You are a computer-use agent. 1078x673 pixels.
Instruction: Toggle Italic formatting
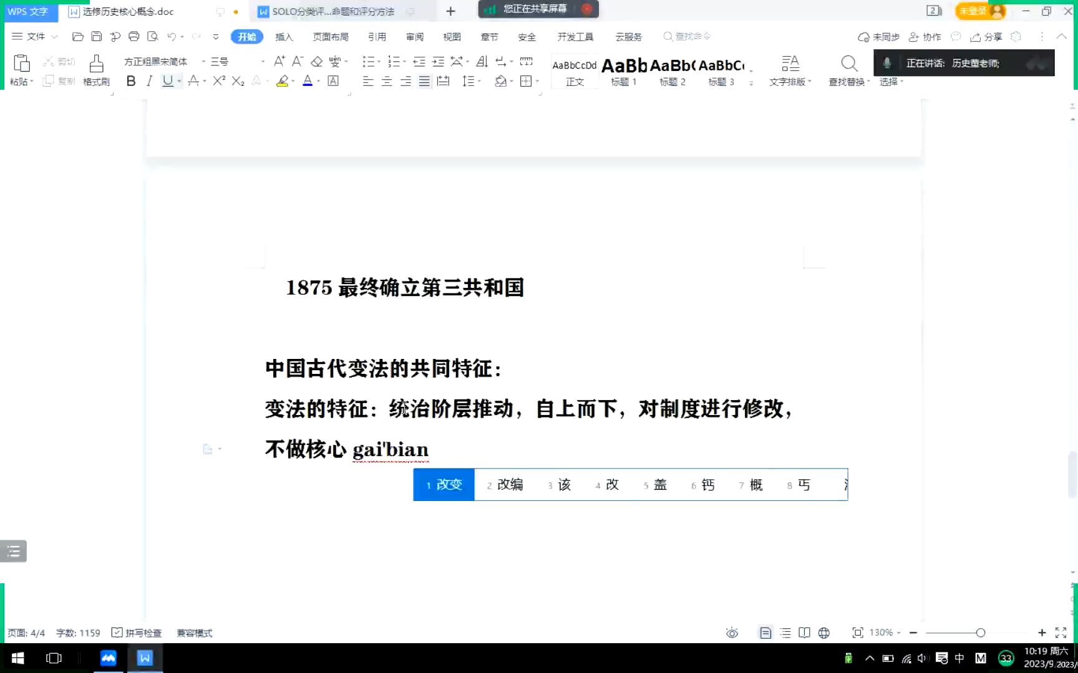[x=149, y=81]
